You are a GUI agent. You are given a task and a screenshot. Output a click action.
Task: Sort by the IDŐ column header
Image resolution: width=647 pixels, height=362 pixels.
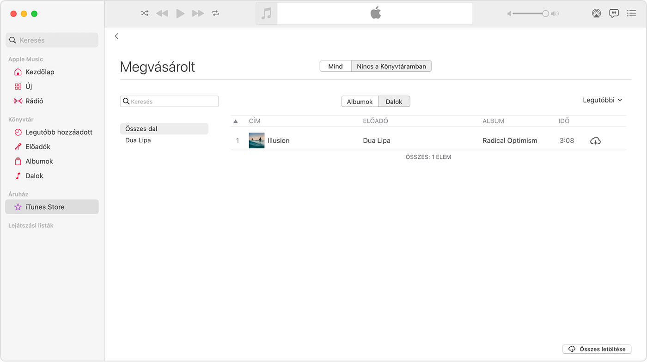pyautogui.click(x=564, y=121)
